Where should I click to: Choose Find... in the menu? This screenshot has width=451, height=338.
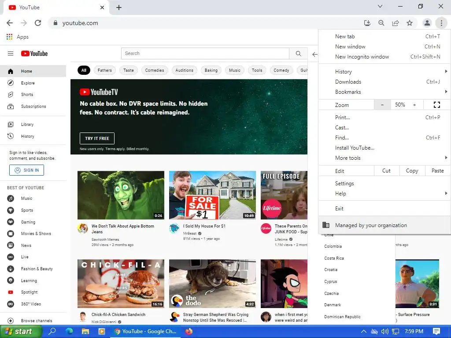pos(384,138)
